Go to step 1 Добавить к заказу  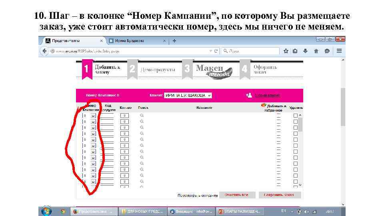102,70
